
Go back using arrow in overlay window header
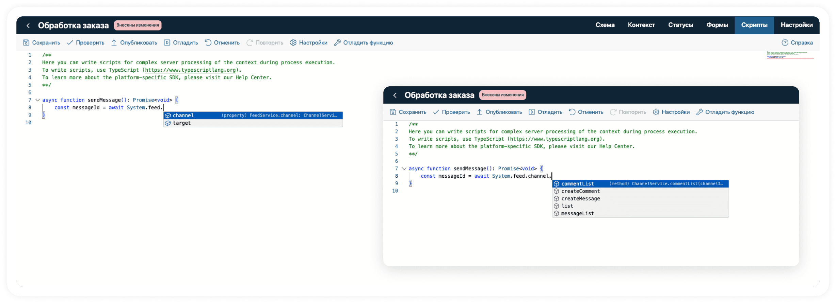[x=395, y=95]
